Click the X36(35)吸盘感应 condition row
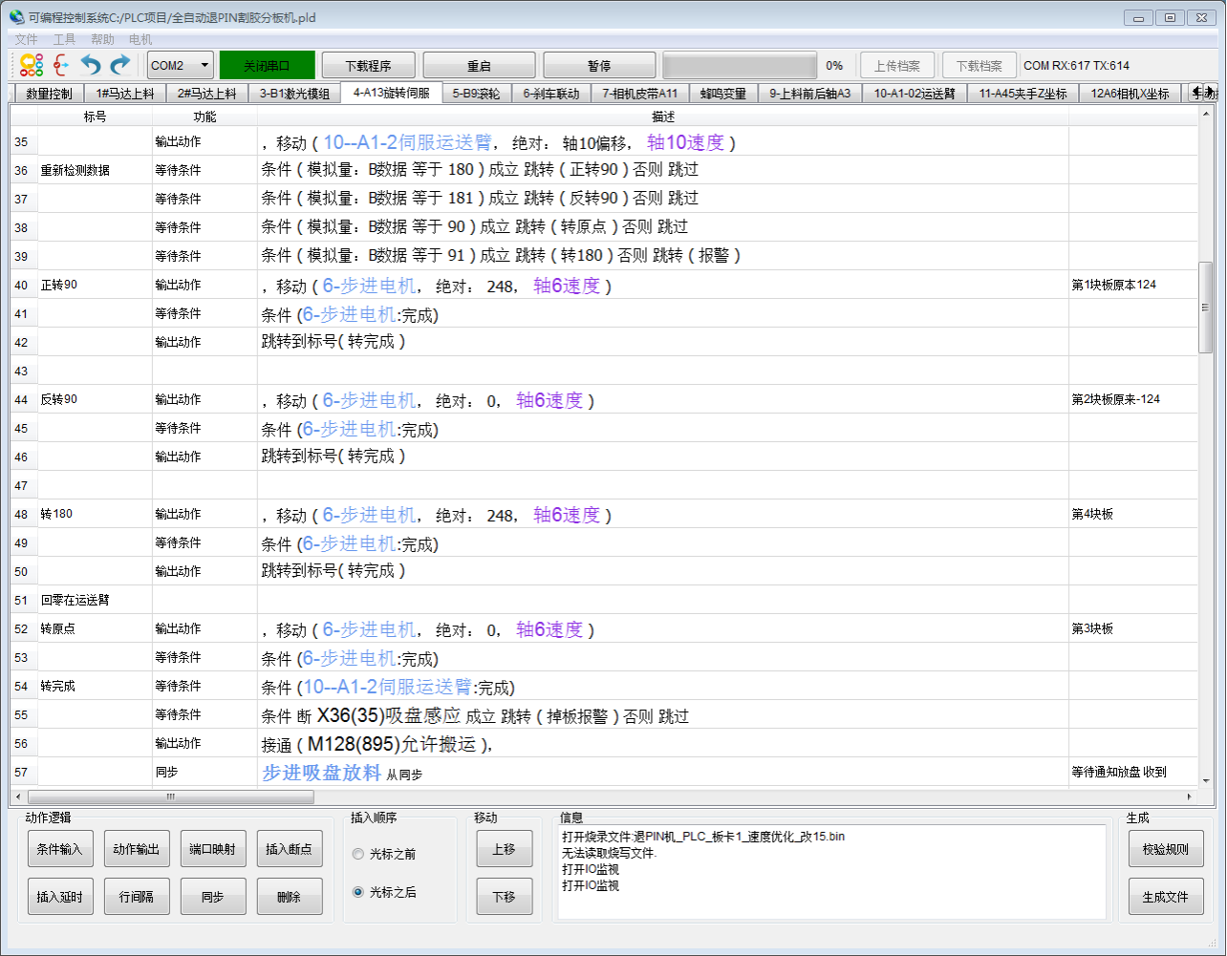 [663, 715]
